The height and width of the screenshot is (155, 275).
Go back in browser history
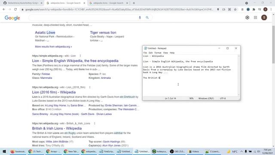4,9
